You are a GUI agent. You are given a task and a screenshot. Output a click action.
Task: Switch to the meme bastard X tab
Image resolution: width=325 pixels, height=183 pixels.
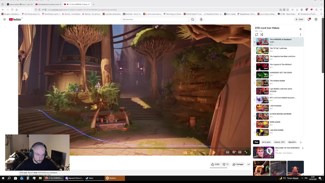tap(20, 4)
